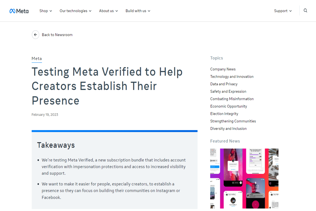Go Back to Newsroom
The image size is (316, 211).
point(57,35)
